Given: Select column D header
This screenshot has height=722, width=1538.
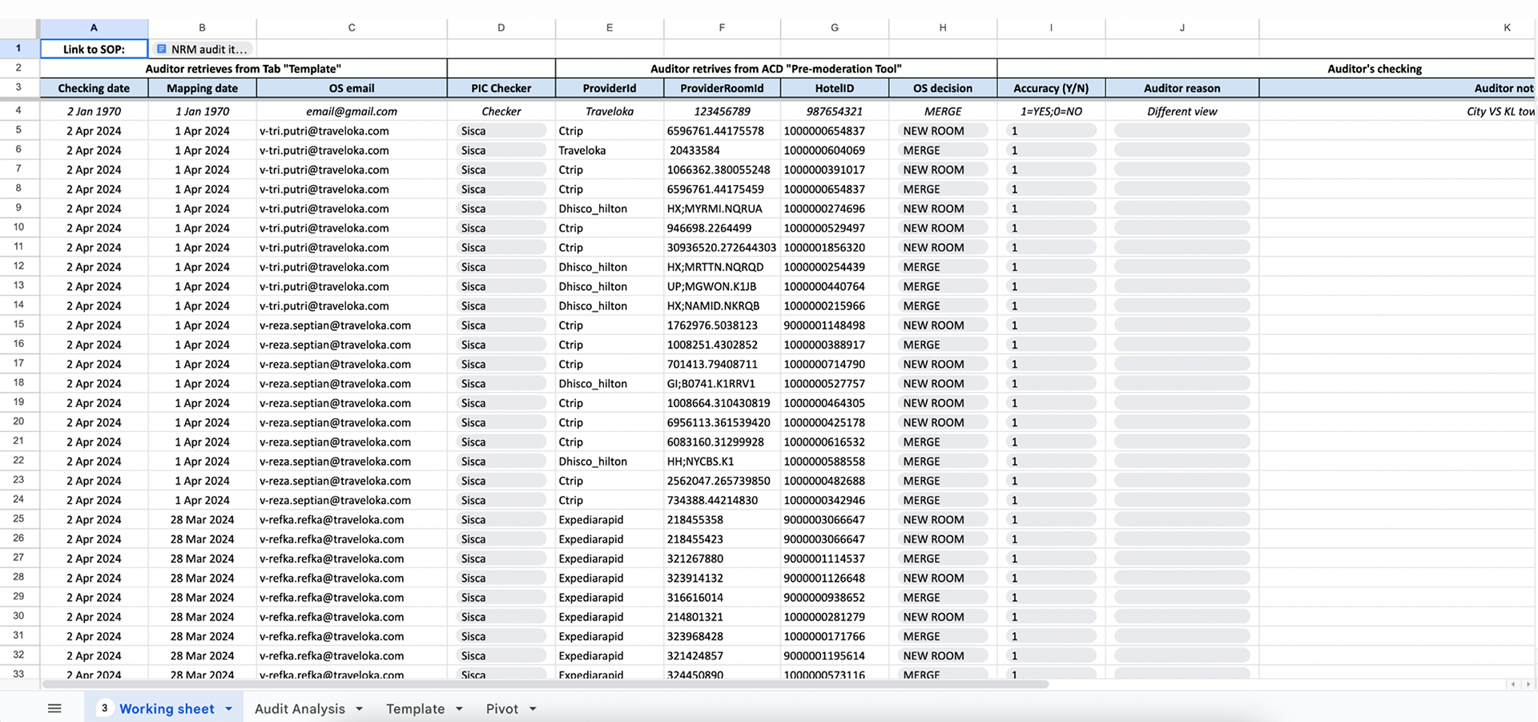Looking at the screenshot, I should 501,27.
